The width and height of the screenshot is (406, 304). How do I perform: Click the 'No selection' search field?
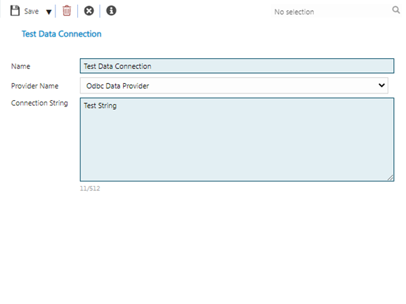tap(325, 12)
